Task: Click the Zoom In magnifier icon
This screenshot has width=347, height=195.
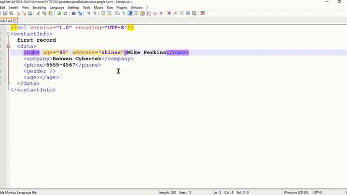Action: (x=88, y=13)
